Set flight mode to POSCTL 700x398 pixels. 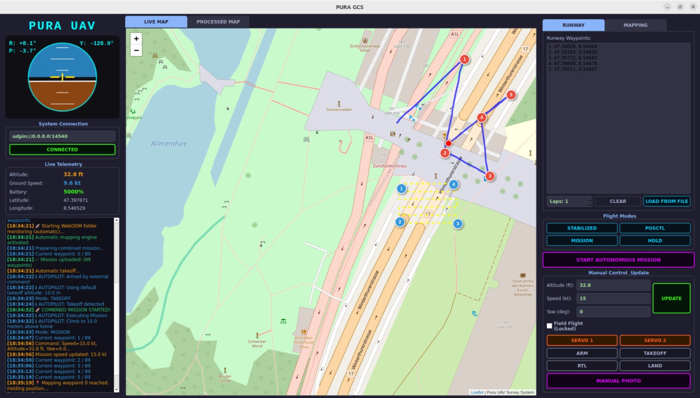tap(655, 228)
